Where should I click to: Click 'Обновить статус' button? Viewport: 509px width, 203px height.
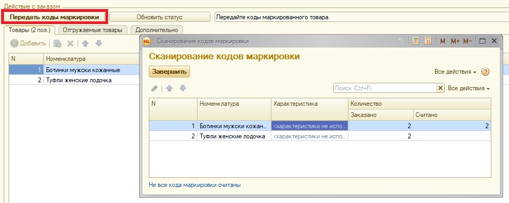tap(159, 17)
